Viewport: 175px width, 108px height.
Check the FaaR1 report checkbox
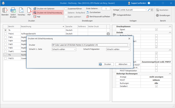coord(5,51)
